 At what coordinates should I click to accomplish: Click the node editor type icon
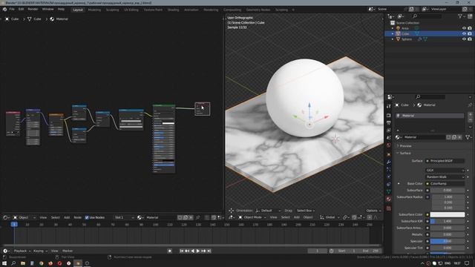6,217
